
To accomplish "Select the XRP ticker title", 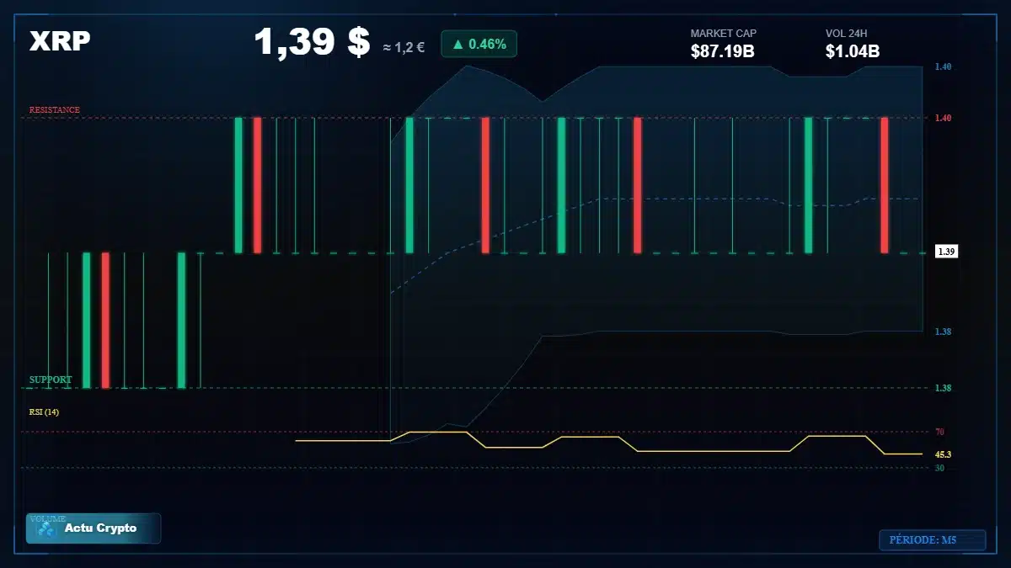I will [x=60, y=41].
